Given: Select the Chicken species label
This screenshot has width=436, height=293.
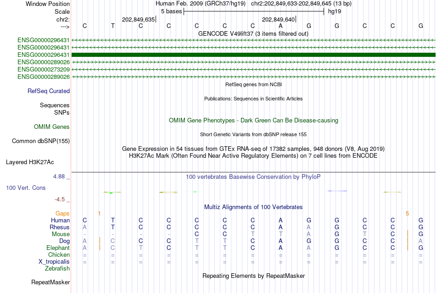Looking at the screenshot, I should 59,254.
